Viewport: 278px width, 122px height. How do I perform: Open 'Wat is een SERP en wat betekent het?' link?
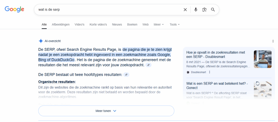point(217,85)
